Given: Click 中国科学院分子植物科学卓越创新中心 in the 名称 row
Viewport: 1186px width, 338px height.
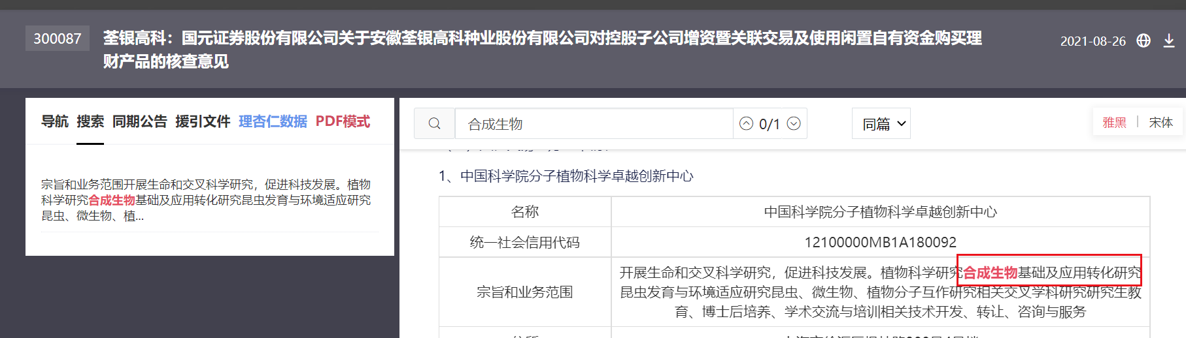Looking at the screenshot, I should 880,211.
